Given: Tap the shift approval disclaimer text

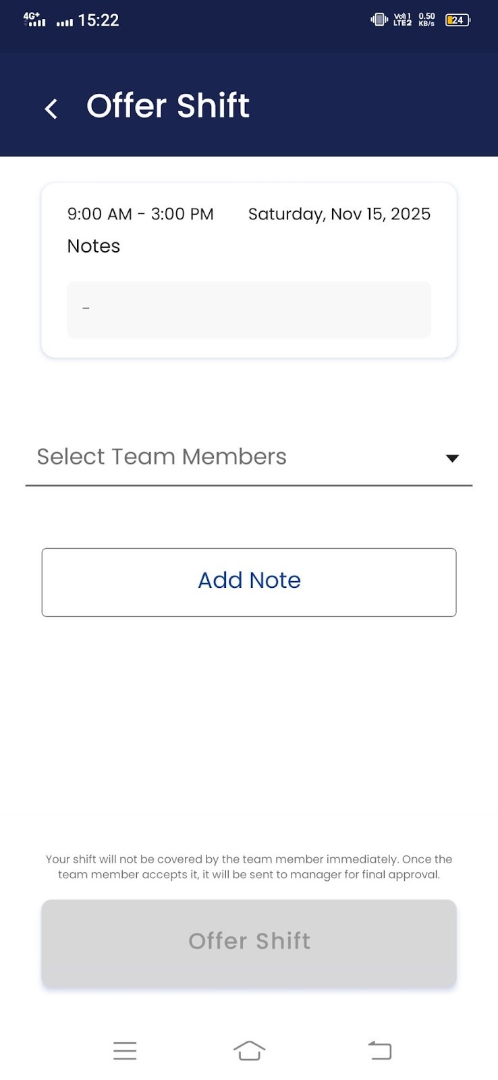Looking at the screenshot, I should tap(249, 867).
